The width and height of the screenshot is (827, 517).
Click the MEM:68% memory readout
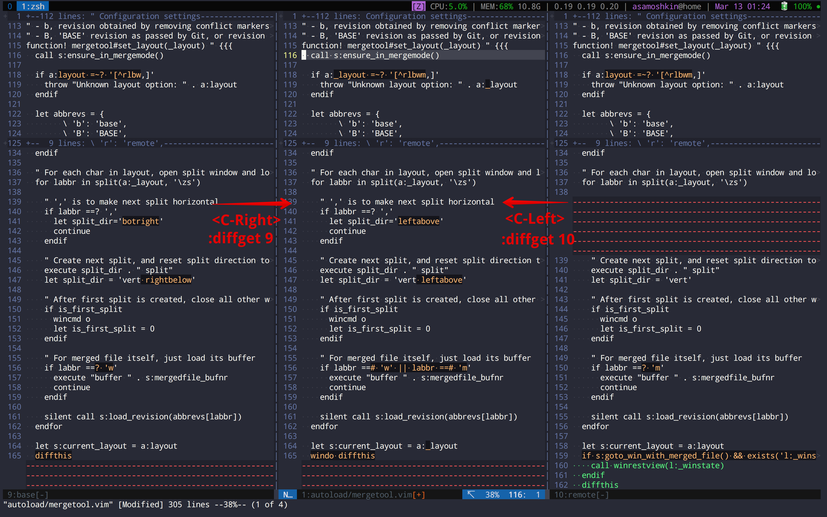tap(496, 6)
